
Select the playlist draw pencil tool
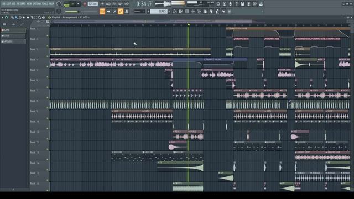pos(12,17)
